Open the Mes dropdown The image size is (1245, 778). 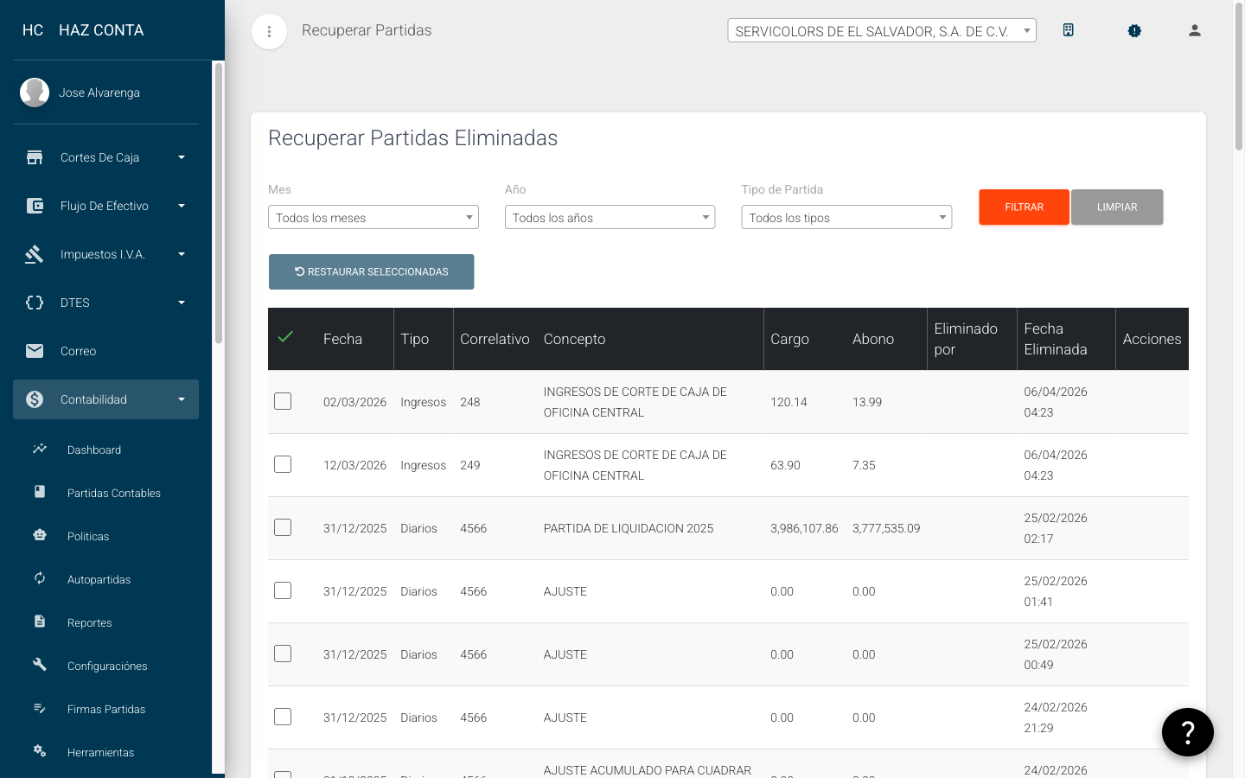[x=373, y=217]
